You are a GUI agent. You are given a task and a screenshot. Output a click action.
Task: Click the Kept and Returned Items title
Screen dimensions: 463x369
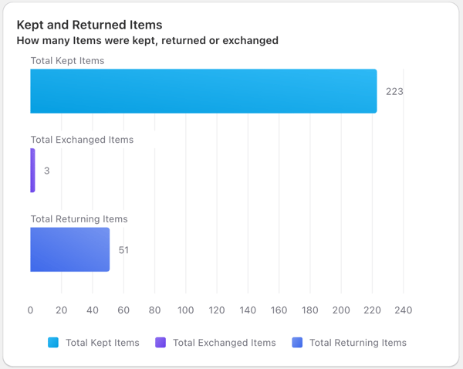point(90,25)
